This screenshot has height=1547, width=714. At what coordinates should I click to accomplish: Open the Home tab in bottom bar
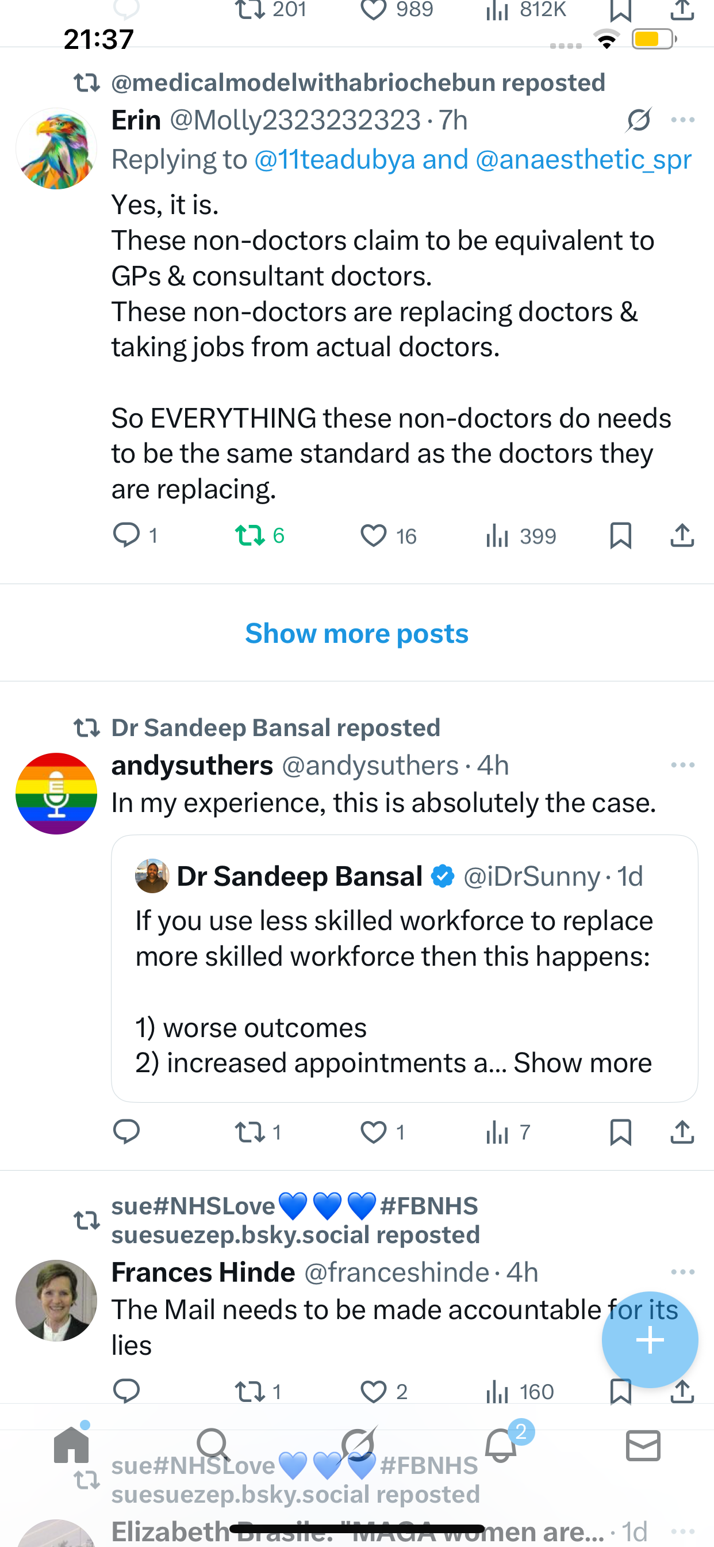71,1445
